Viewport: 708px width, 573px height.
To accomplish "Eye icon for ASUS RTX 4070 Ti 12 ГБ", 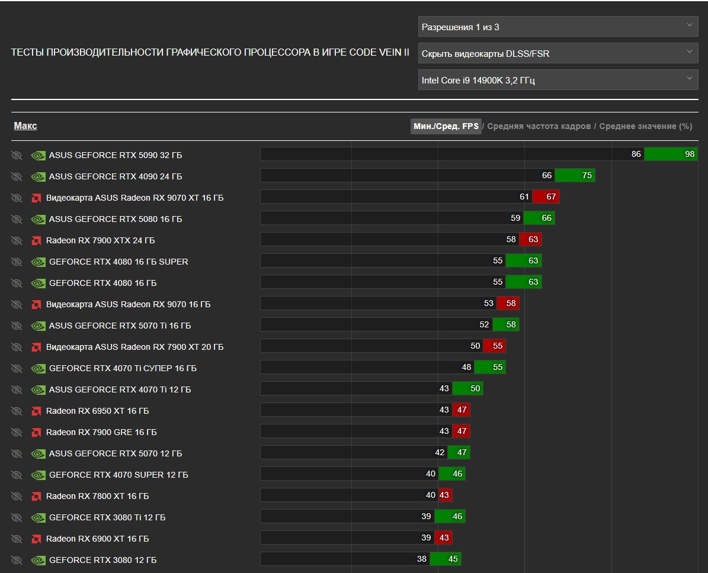I will [17, 390].
